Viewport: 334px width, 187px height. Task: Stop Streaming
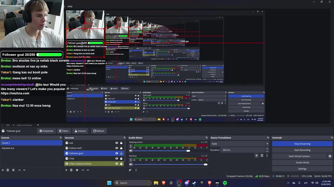point(302,144)
